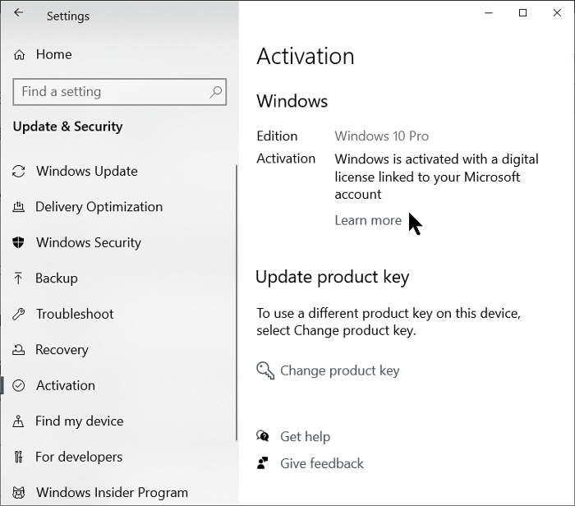Click the For developers tools icon
The width and height of the screenshot is (575, 506).
coord(18,457)
